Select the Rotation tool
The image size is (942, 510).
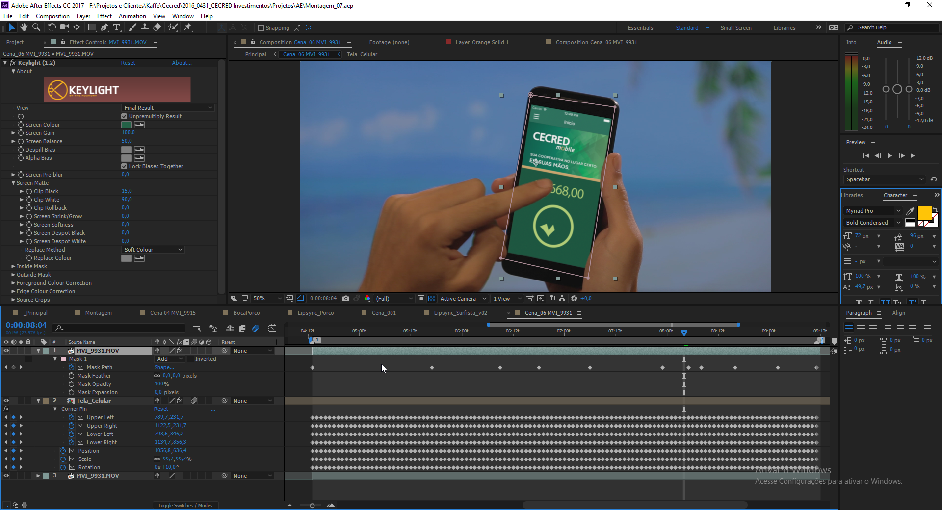pyautogui.click(x=52, y=27)
